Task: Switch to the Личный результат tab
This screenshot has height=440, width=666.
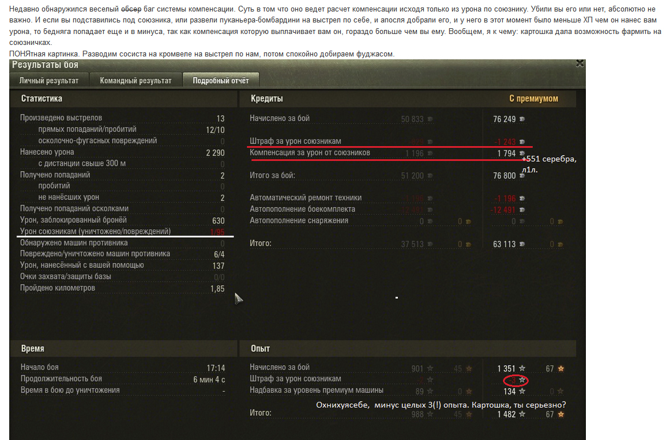Action: (49, 80)
